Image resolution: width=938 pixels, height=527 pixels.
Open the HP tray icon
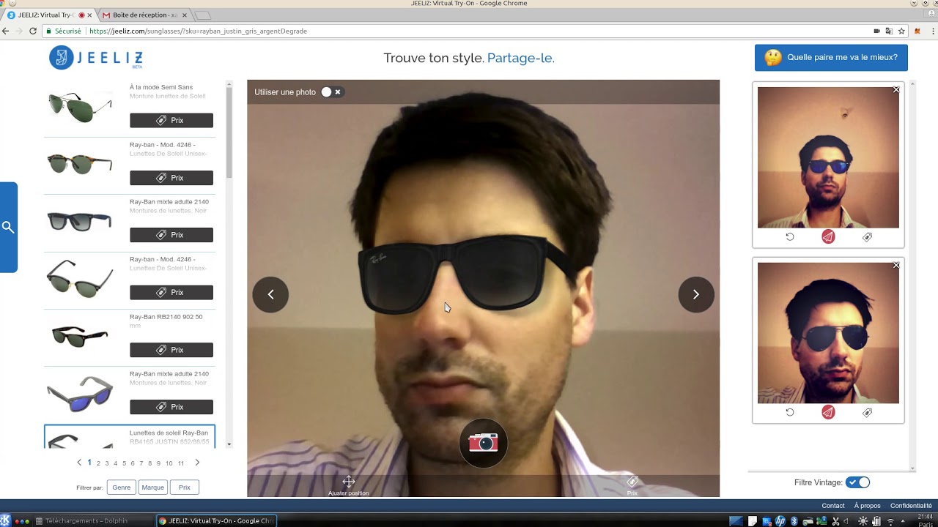tap(780, 521)
